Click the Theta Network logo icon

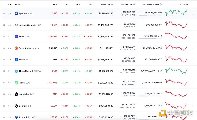tap(16, 71)
